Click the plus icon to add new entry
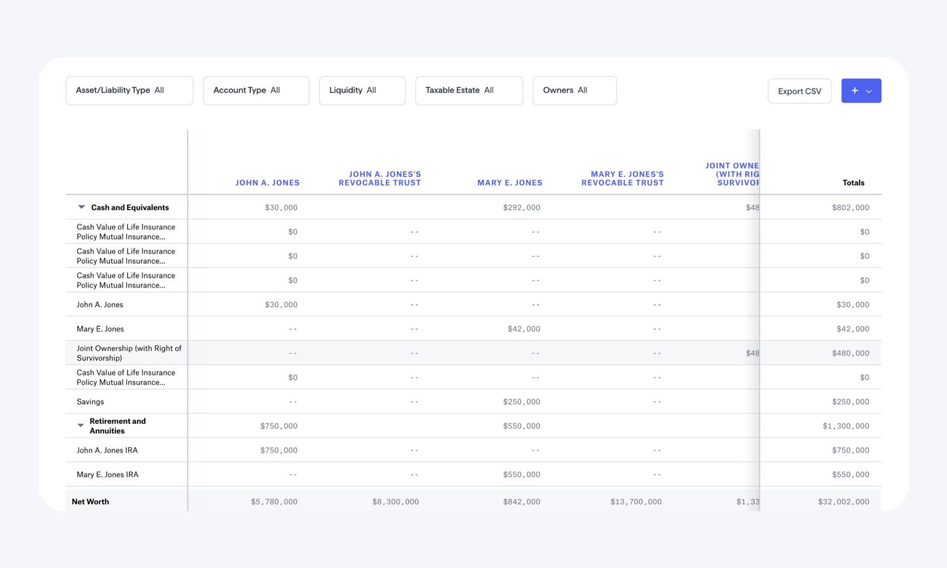 [x=854, y=90]
